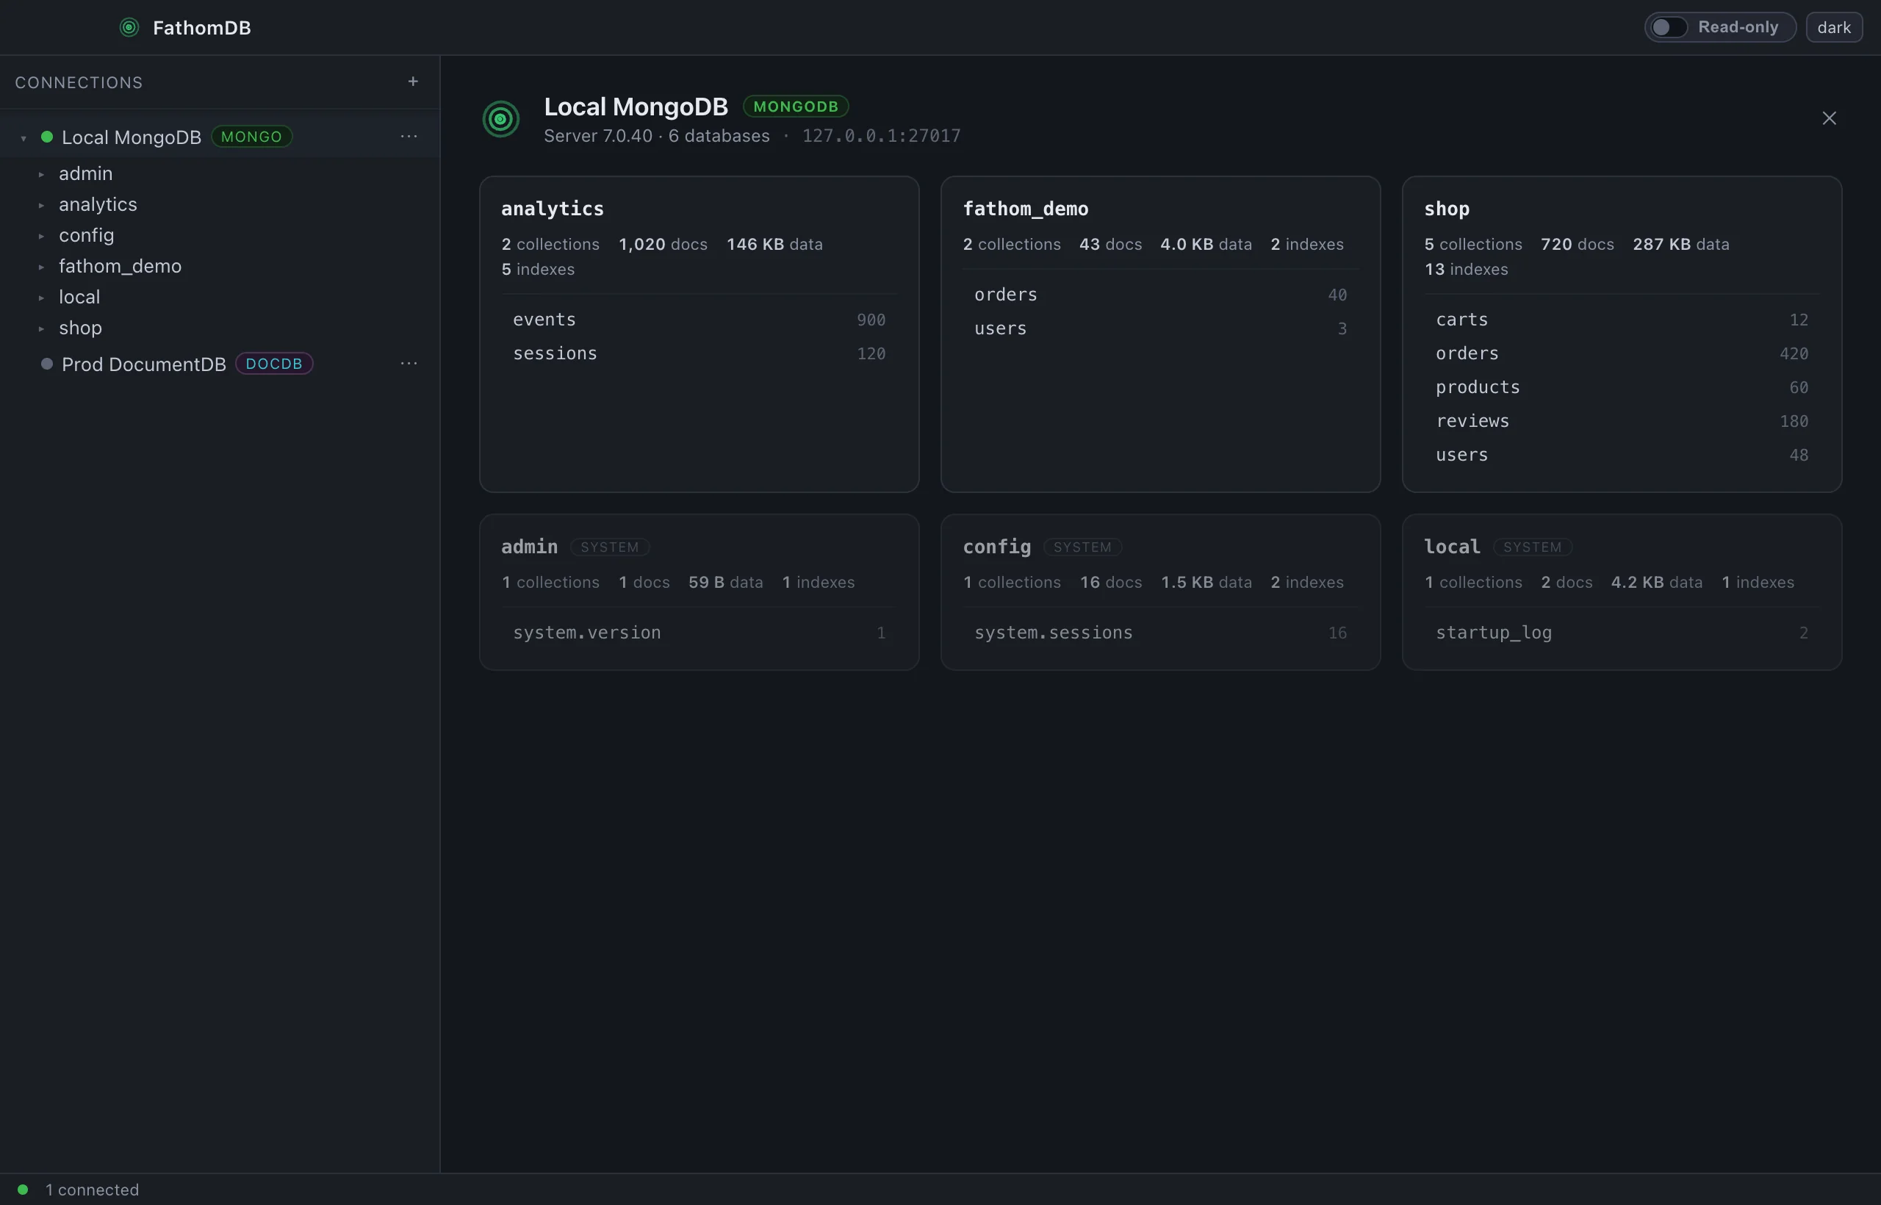1881x1205 pixels.
Task: Switch theme using the dark button
Action: [1833, 27]
